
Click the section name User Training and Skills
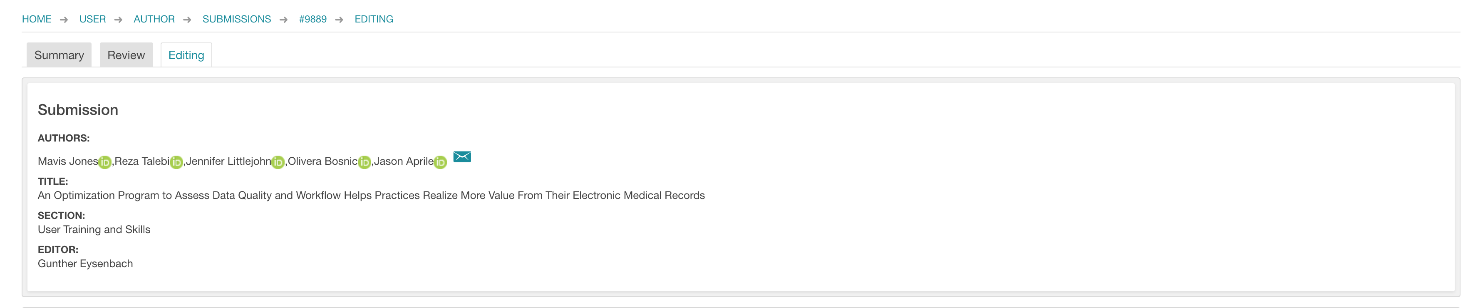pos(94,230)
